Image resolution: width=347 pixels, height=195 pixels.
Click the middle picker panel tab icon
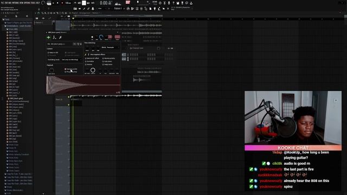click(x=43, y=18)
